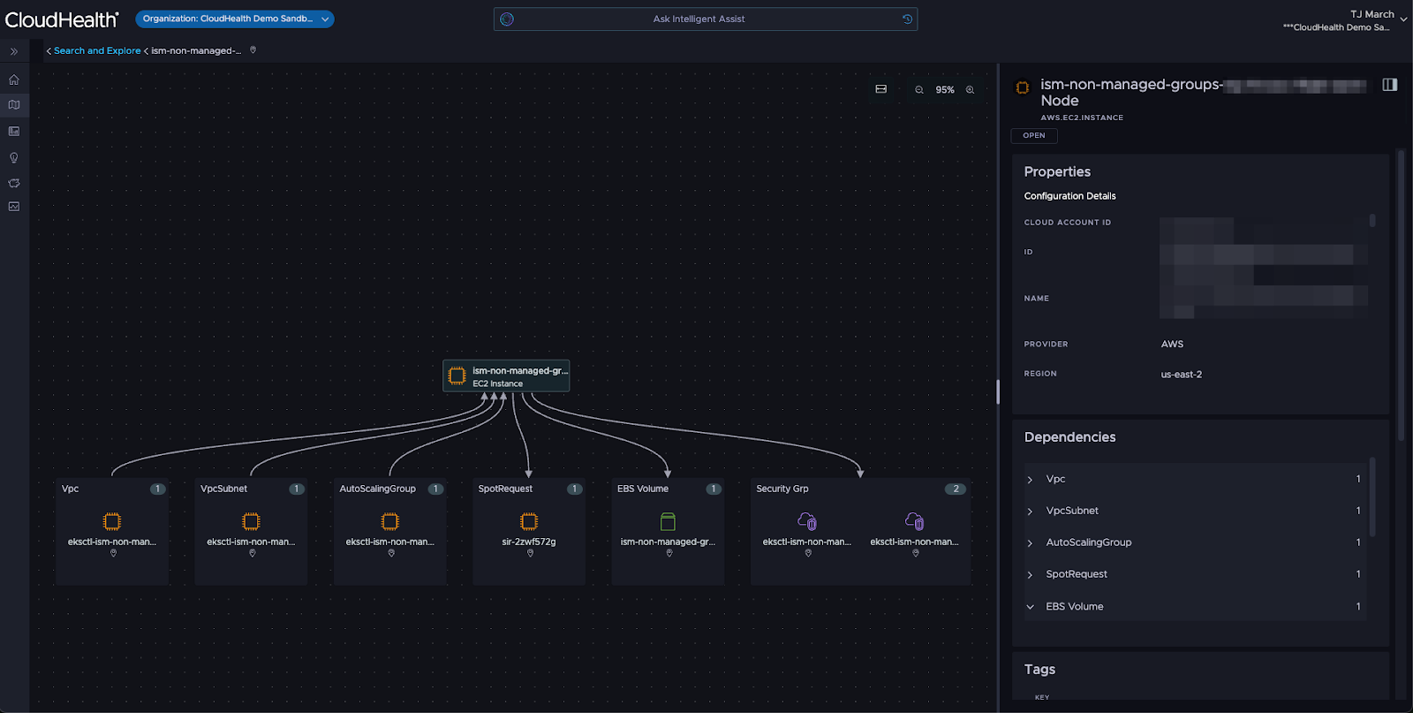
Task: Open the line graph monitoring sidebar icon
Action: [x=14, y=207]
